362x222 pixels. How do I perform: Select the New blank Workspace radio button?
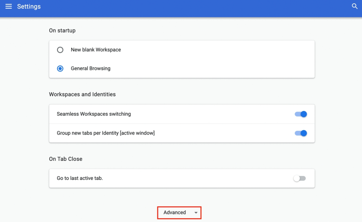tap(60, 49)
